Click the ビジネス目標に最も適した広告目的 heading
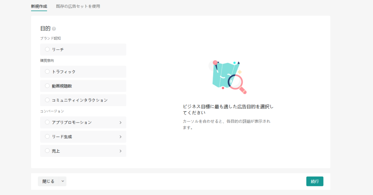 (x=228, y=110)
